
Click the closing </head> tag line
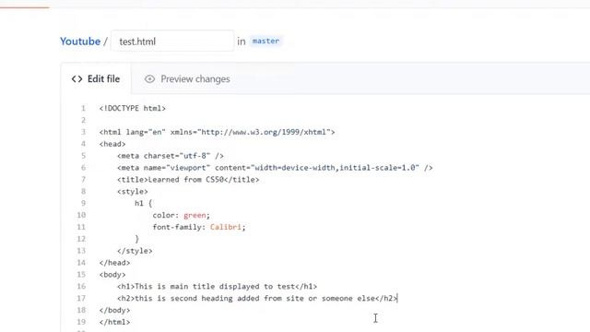114,262
